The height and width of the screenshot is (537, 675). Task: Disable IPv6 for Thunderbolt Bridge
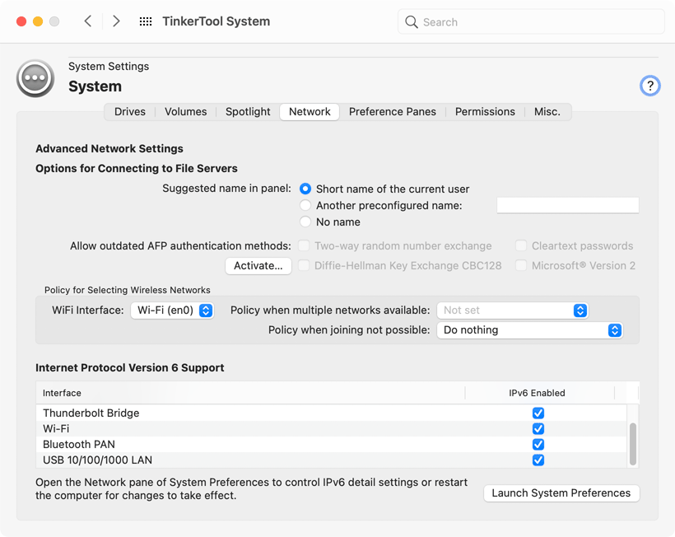point(538,413)
